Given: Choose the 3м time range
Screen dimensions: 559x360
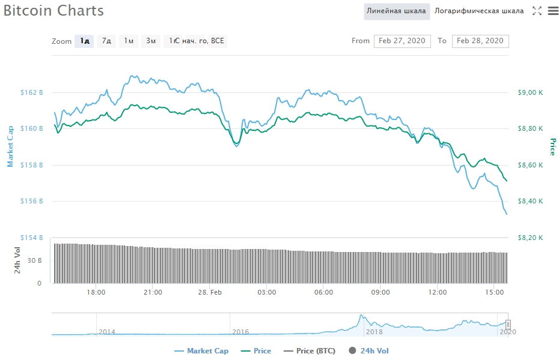Looking at the screenshot, I should click(x=150, y=41).
